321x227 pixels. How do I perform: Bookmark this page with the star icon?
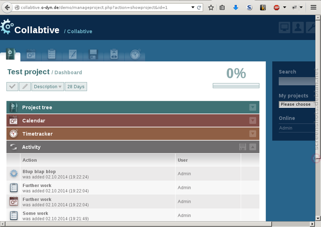coord(211,8)
